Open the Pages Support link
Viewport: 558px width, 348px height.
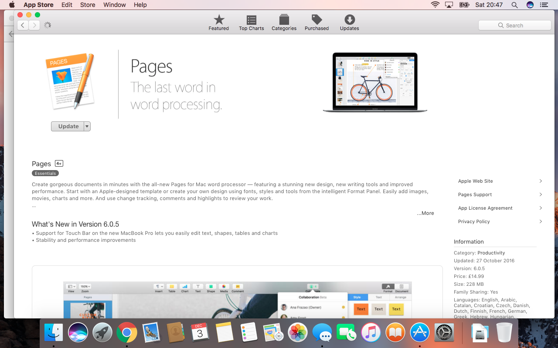tap(475, 194)
